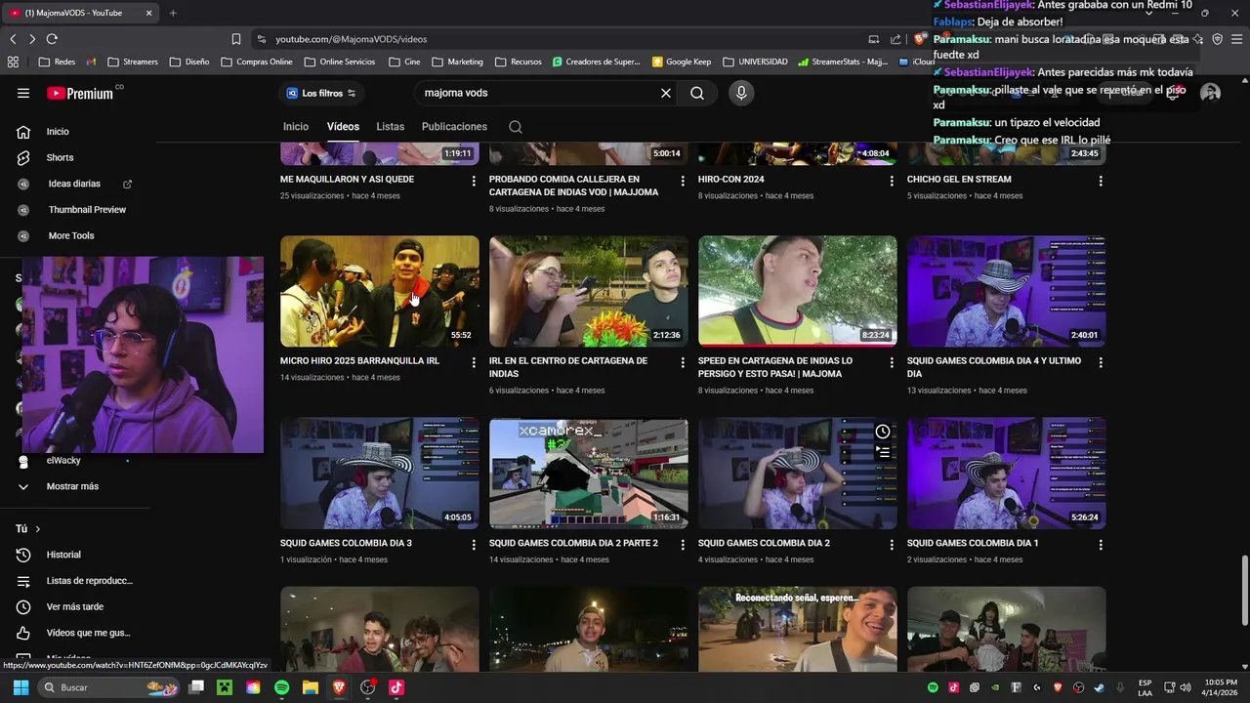Screen dimensions: 1250x703
Task: Open Ver más tarde playlist
Action: click(74, 606)
